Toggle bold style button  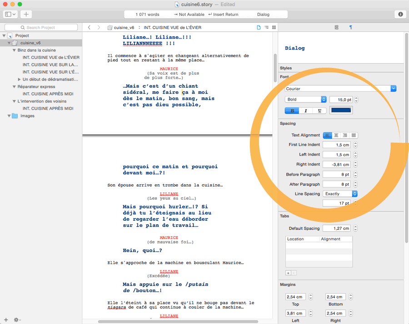(x=292, y=111)
